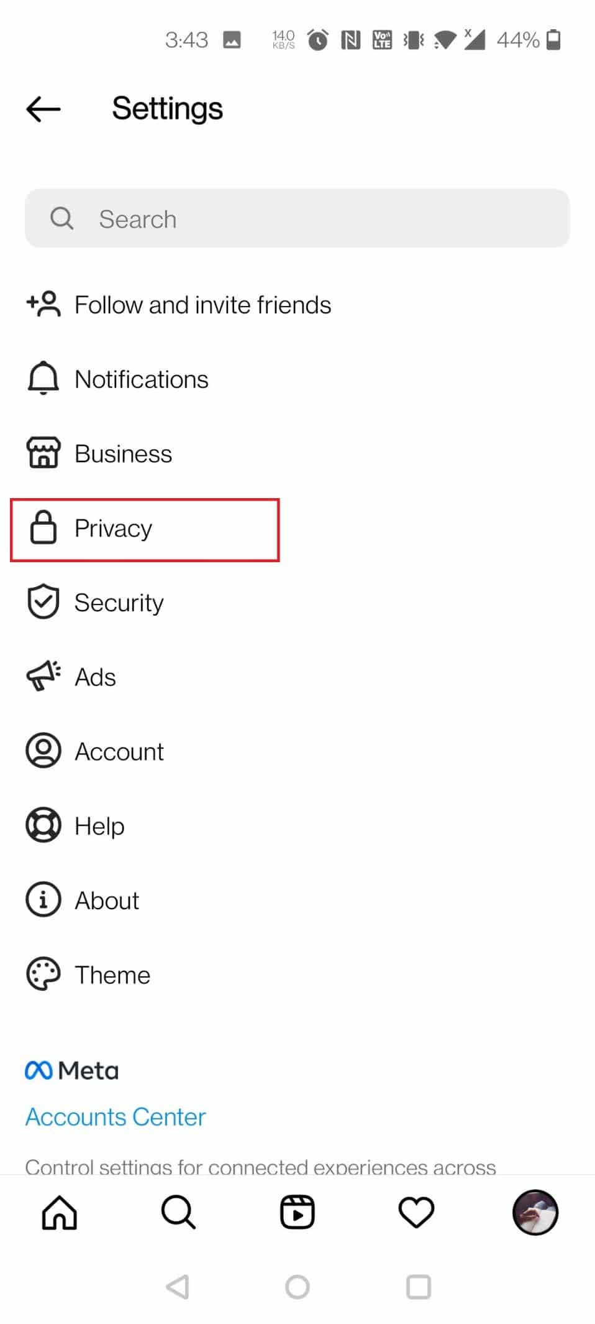The image size is (595, 1324).
Task: Tap the search magnifier in bottom navigation
Action: coord(178,1211)
